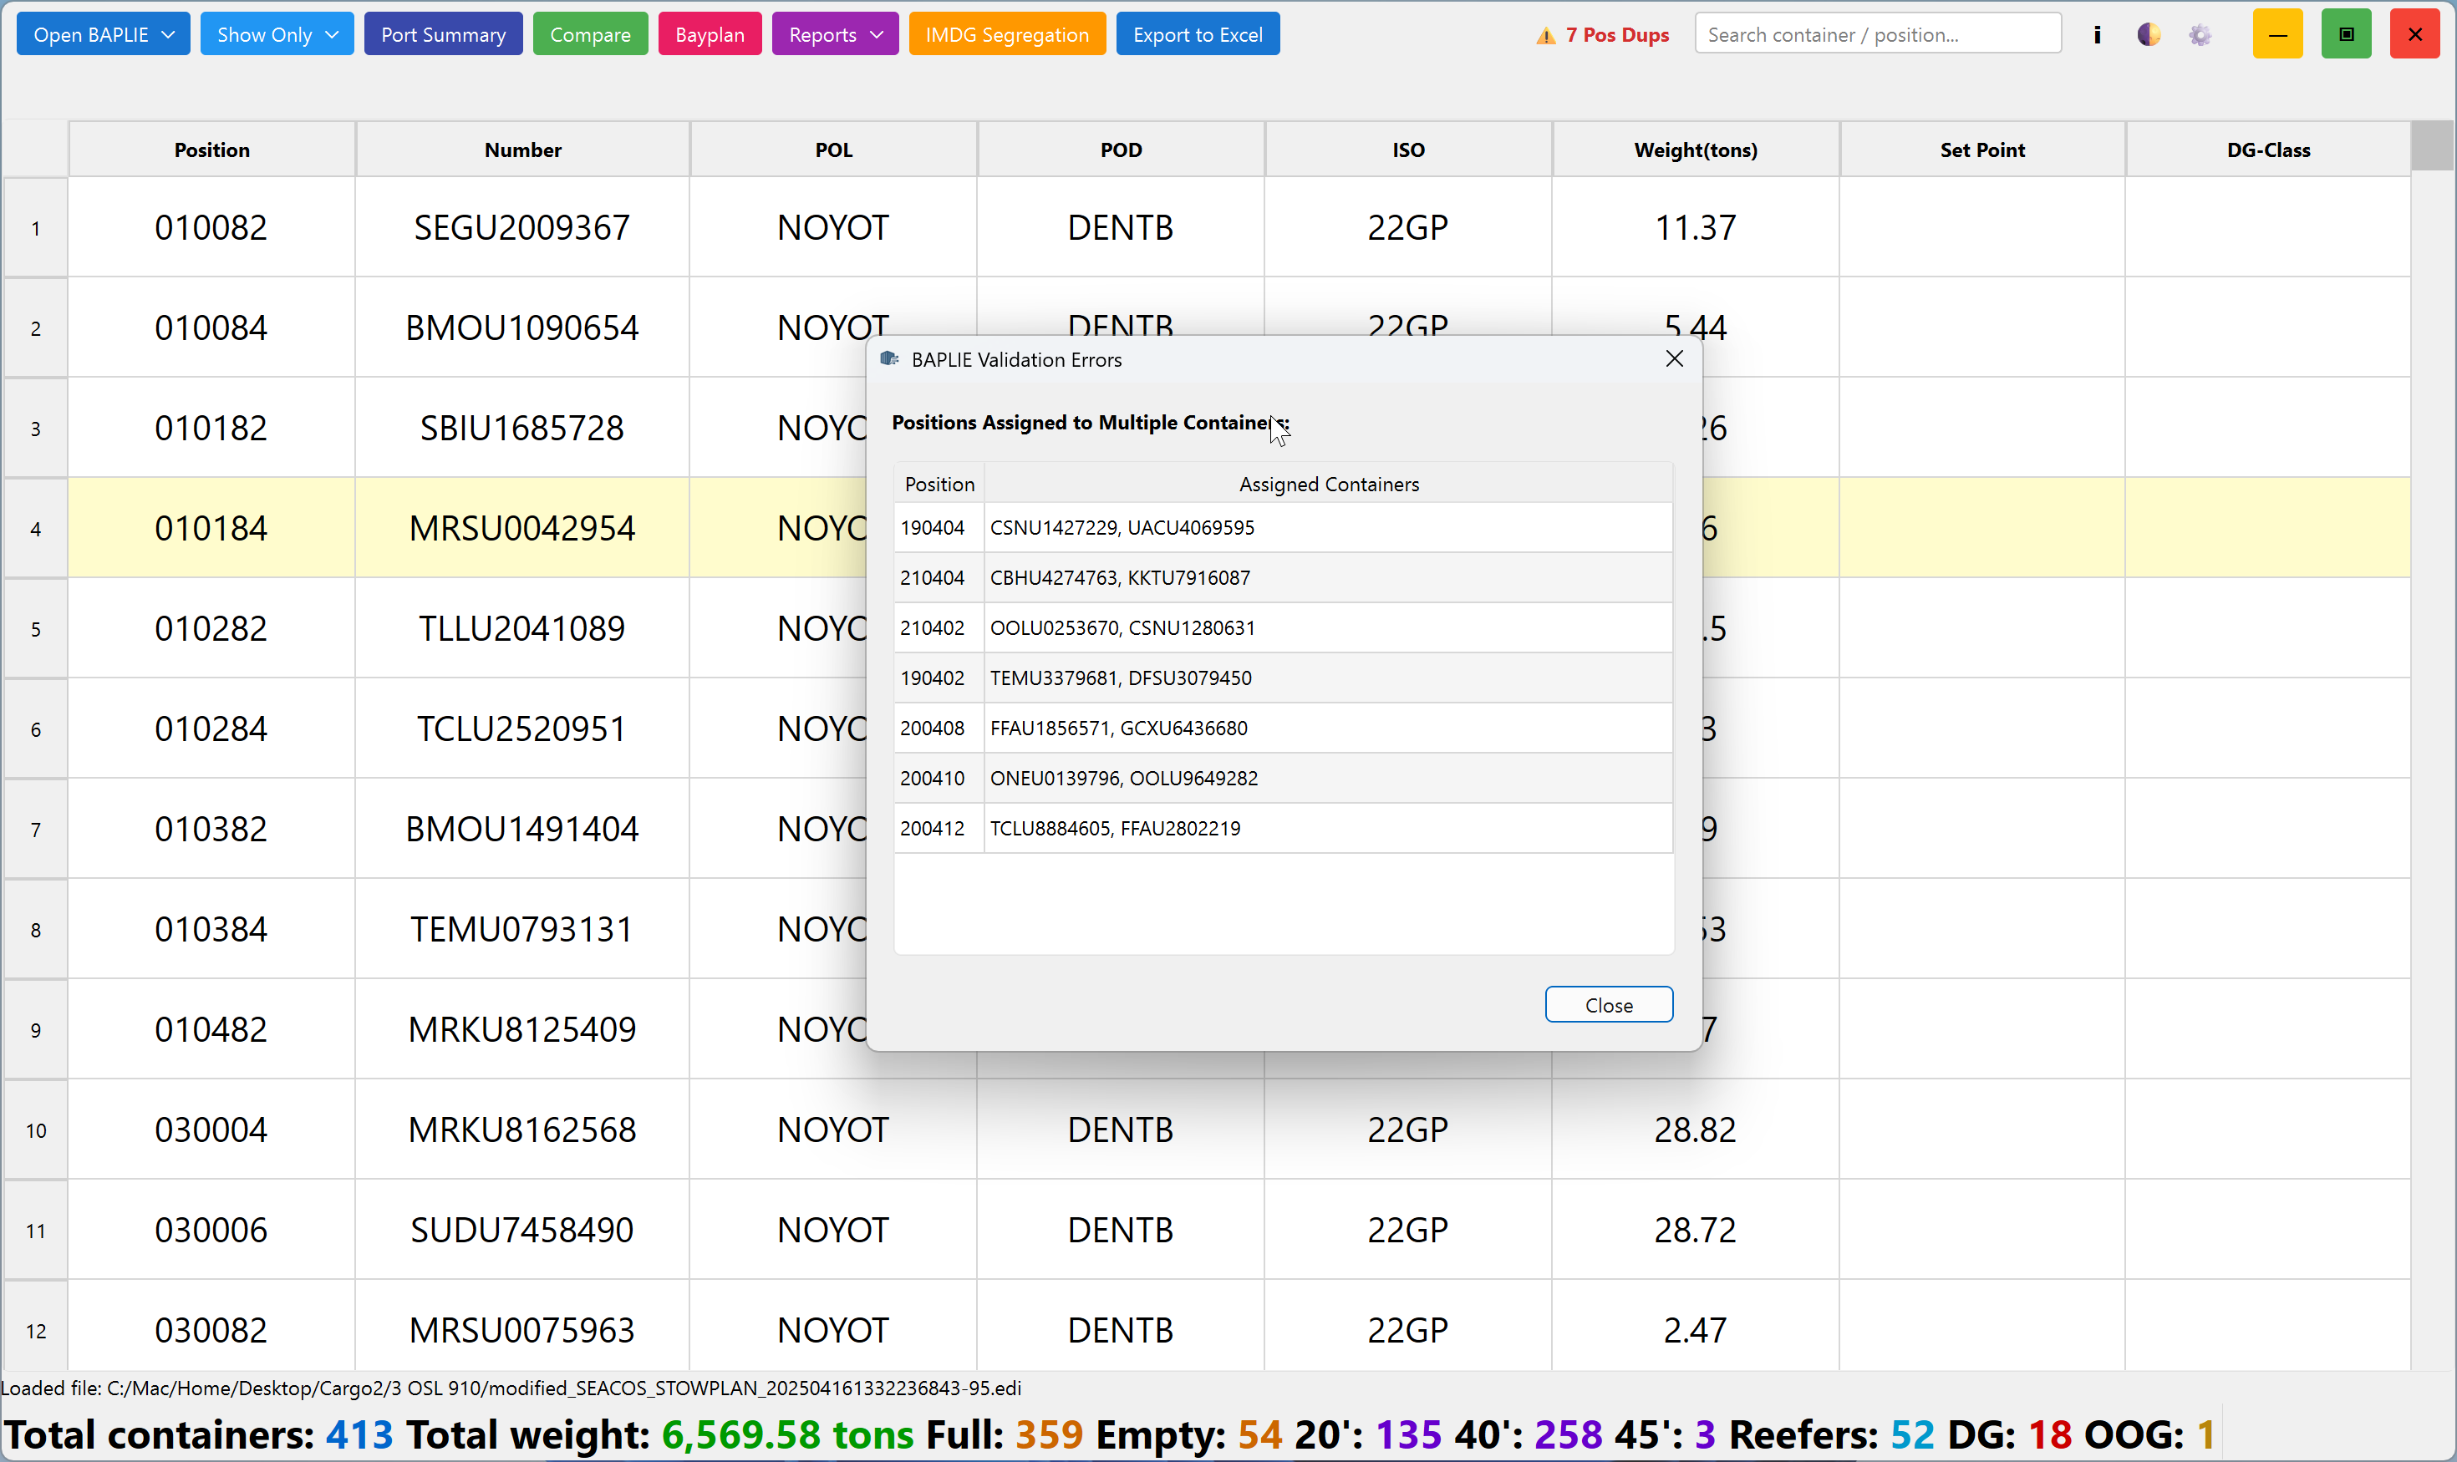Expand the Open BAPLIE dropdown

pos(104,34)
